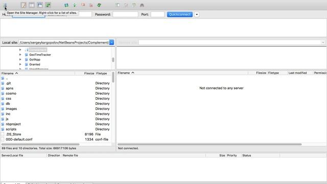Sort local list by Filename header
This screenshot has width=327, height=184.
pyautogui.click(x=37, y=73)
